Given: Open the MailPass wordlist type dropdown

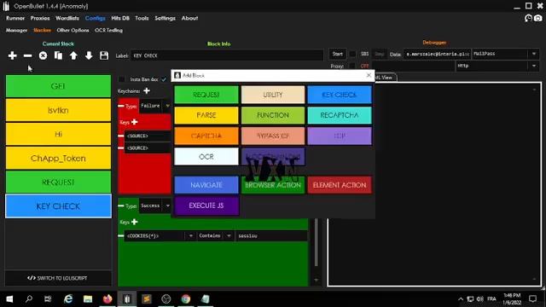Looking at the screenshot, I should click(534, 54).
